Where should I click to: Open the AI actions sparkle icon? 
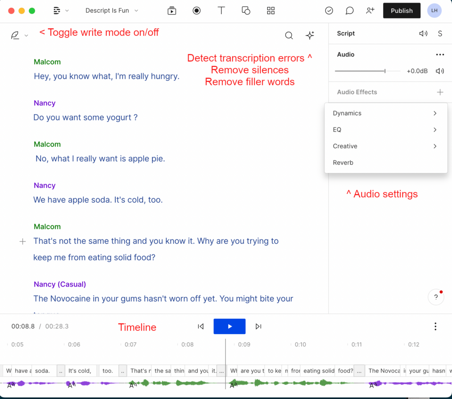click(x=310, y=36)
